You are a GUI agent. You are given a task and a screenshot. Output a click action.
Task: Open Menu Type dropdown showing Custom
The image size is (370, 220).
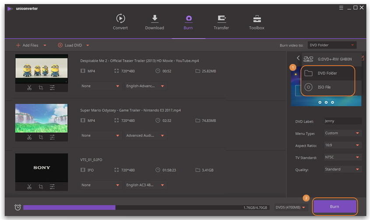pos(342,133)
